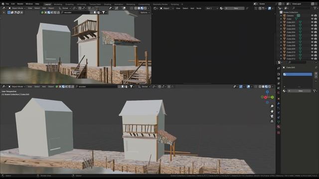Expand Cube.003 in the outliner

click(281, 29)
